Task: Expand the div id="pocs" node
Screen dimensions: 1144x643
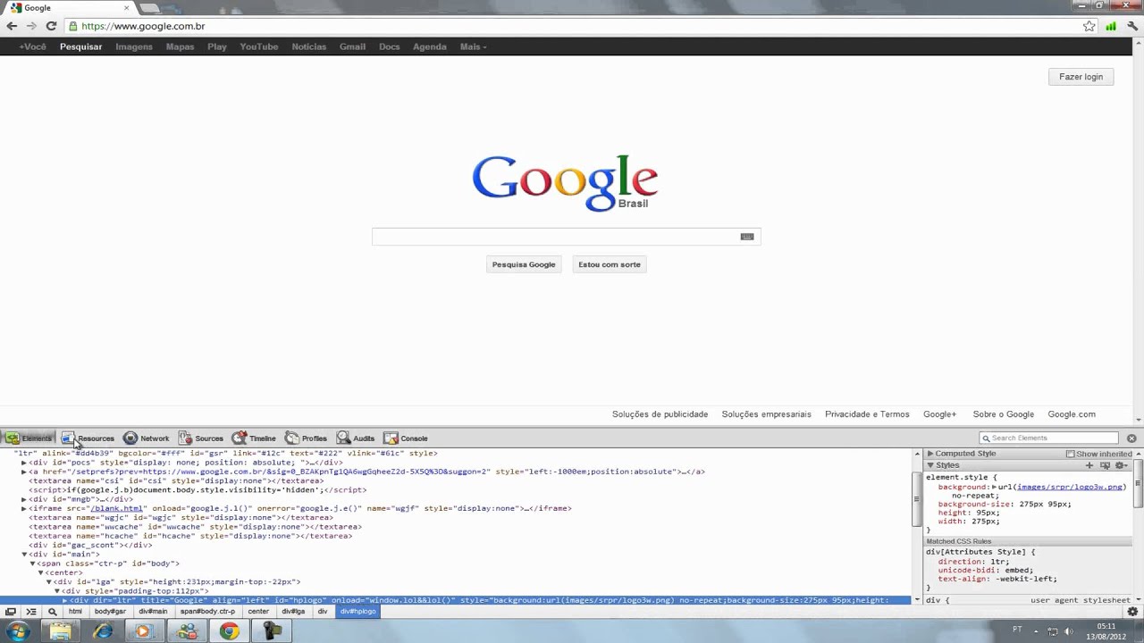Action: [x=24, y=463]
